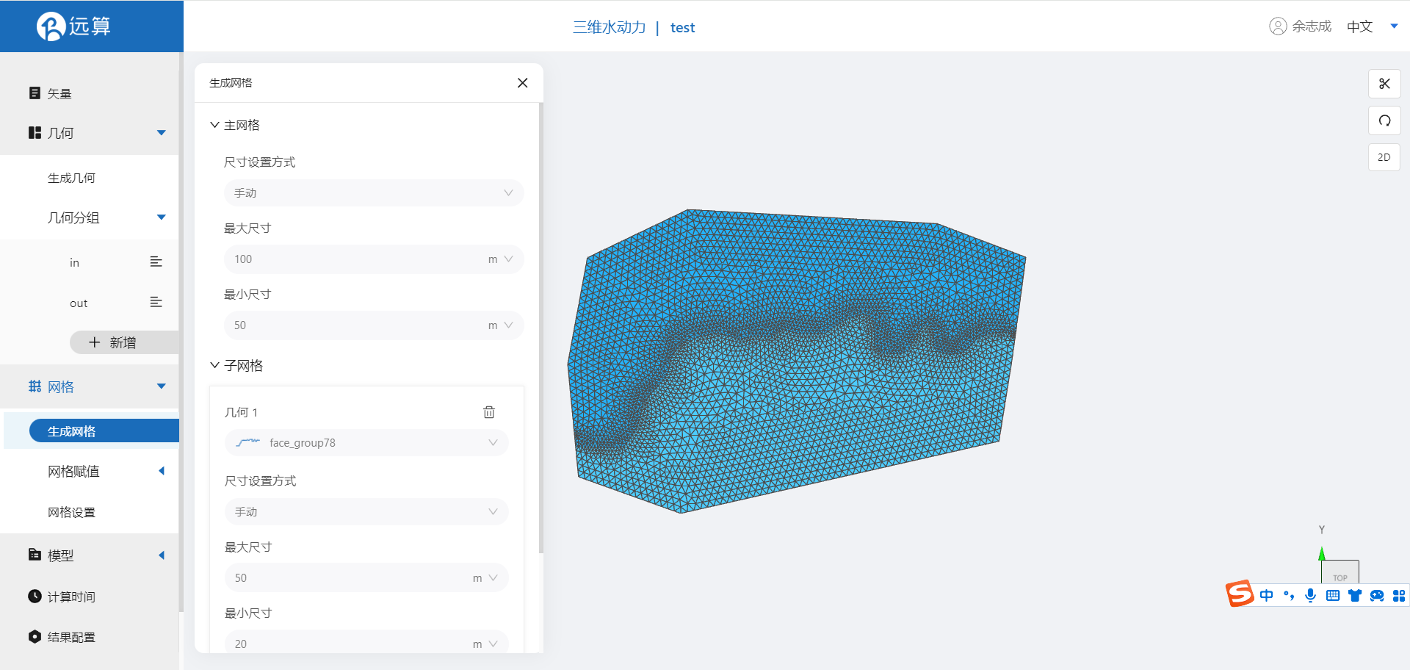Click the 三维水动力 header link

(609, 27)
